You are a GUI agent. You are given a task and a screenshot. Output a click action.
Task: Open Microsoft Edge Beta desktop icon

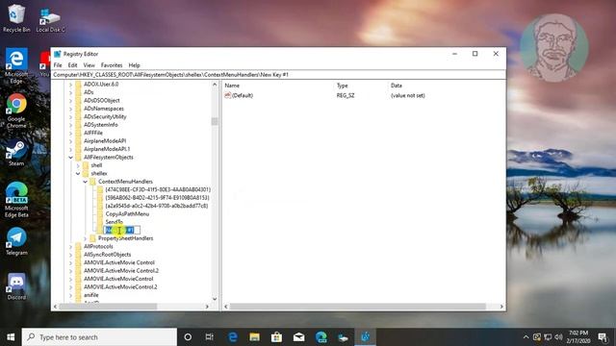16,200
